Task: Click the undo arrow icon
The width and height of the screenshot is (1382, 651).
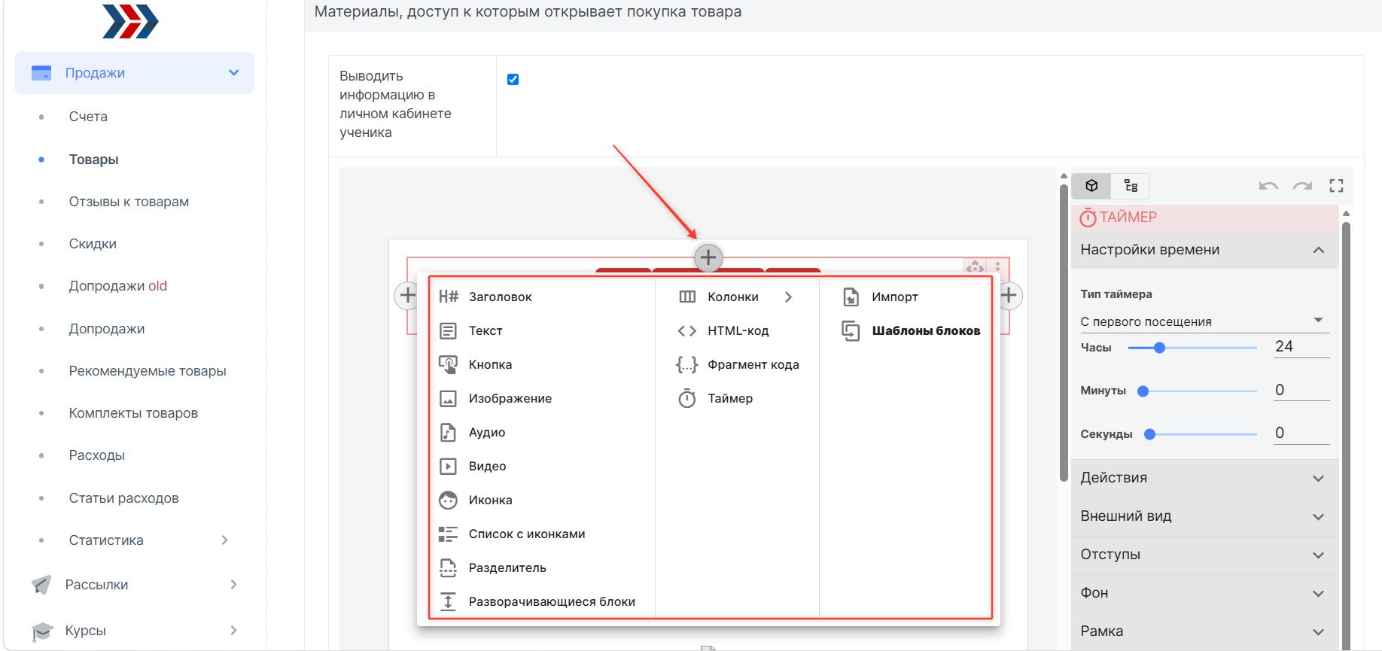Action: [x=1268, y=186]
